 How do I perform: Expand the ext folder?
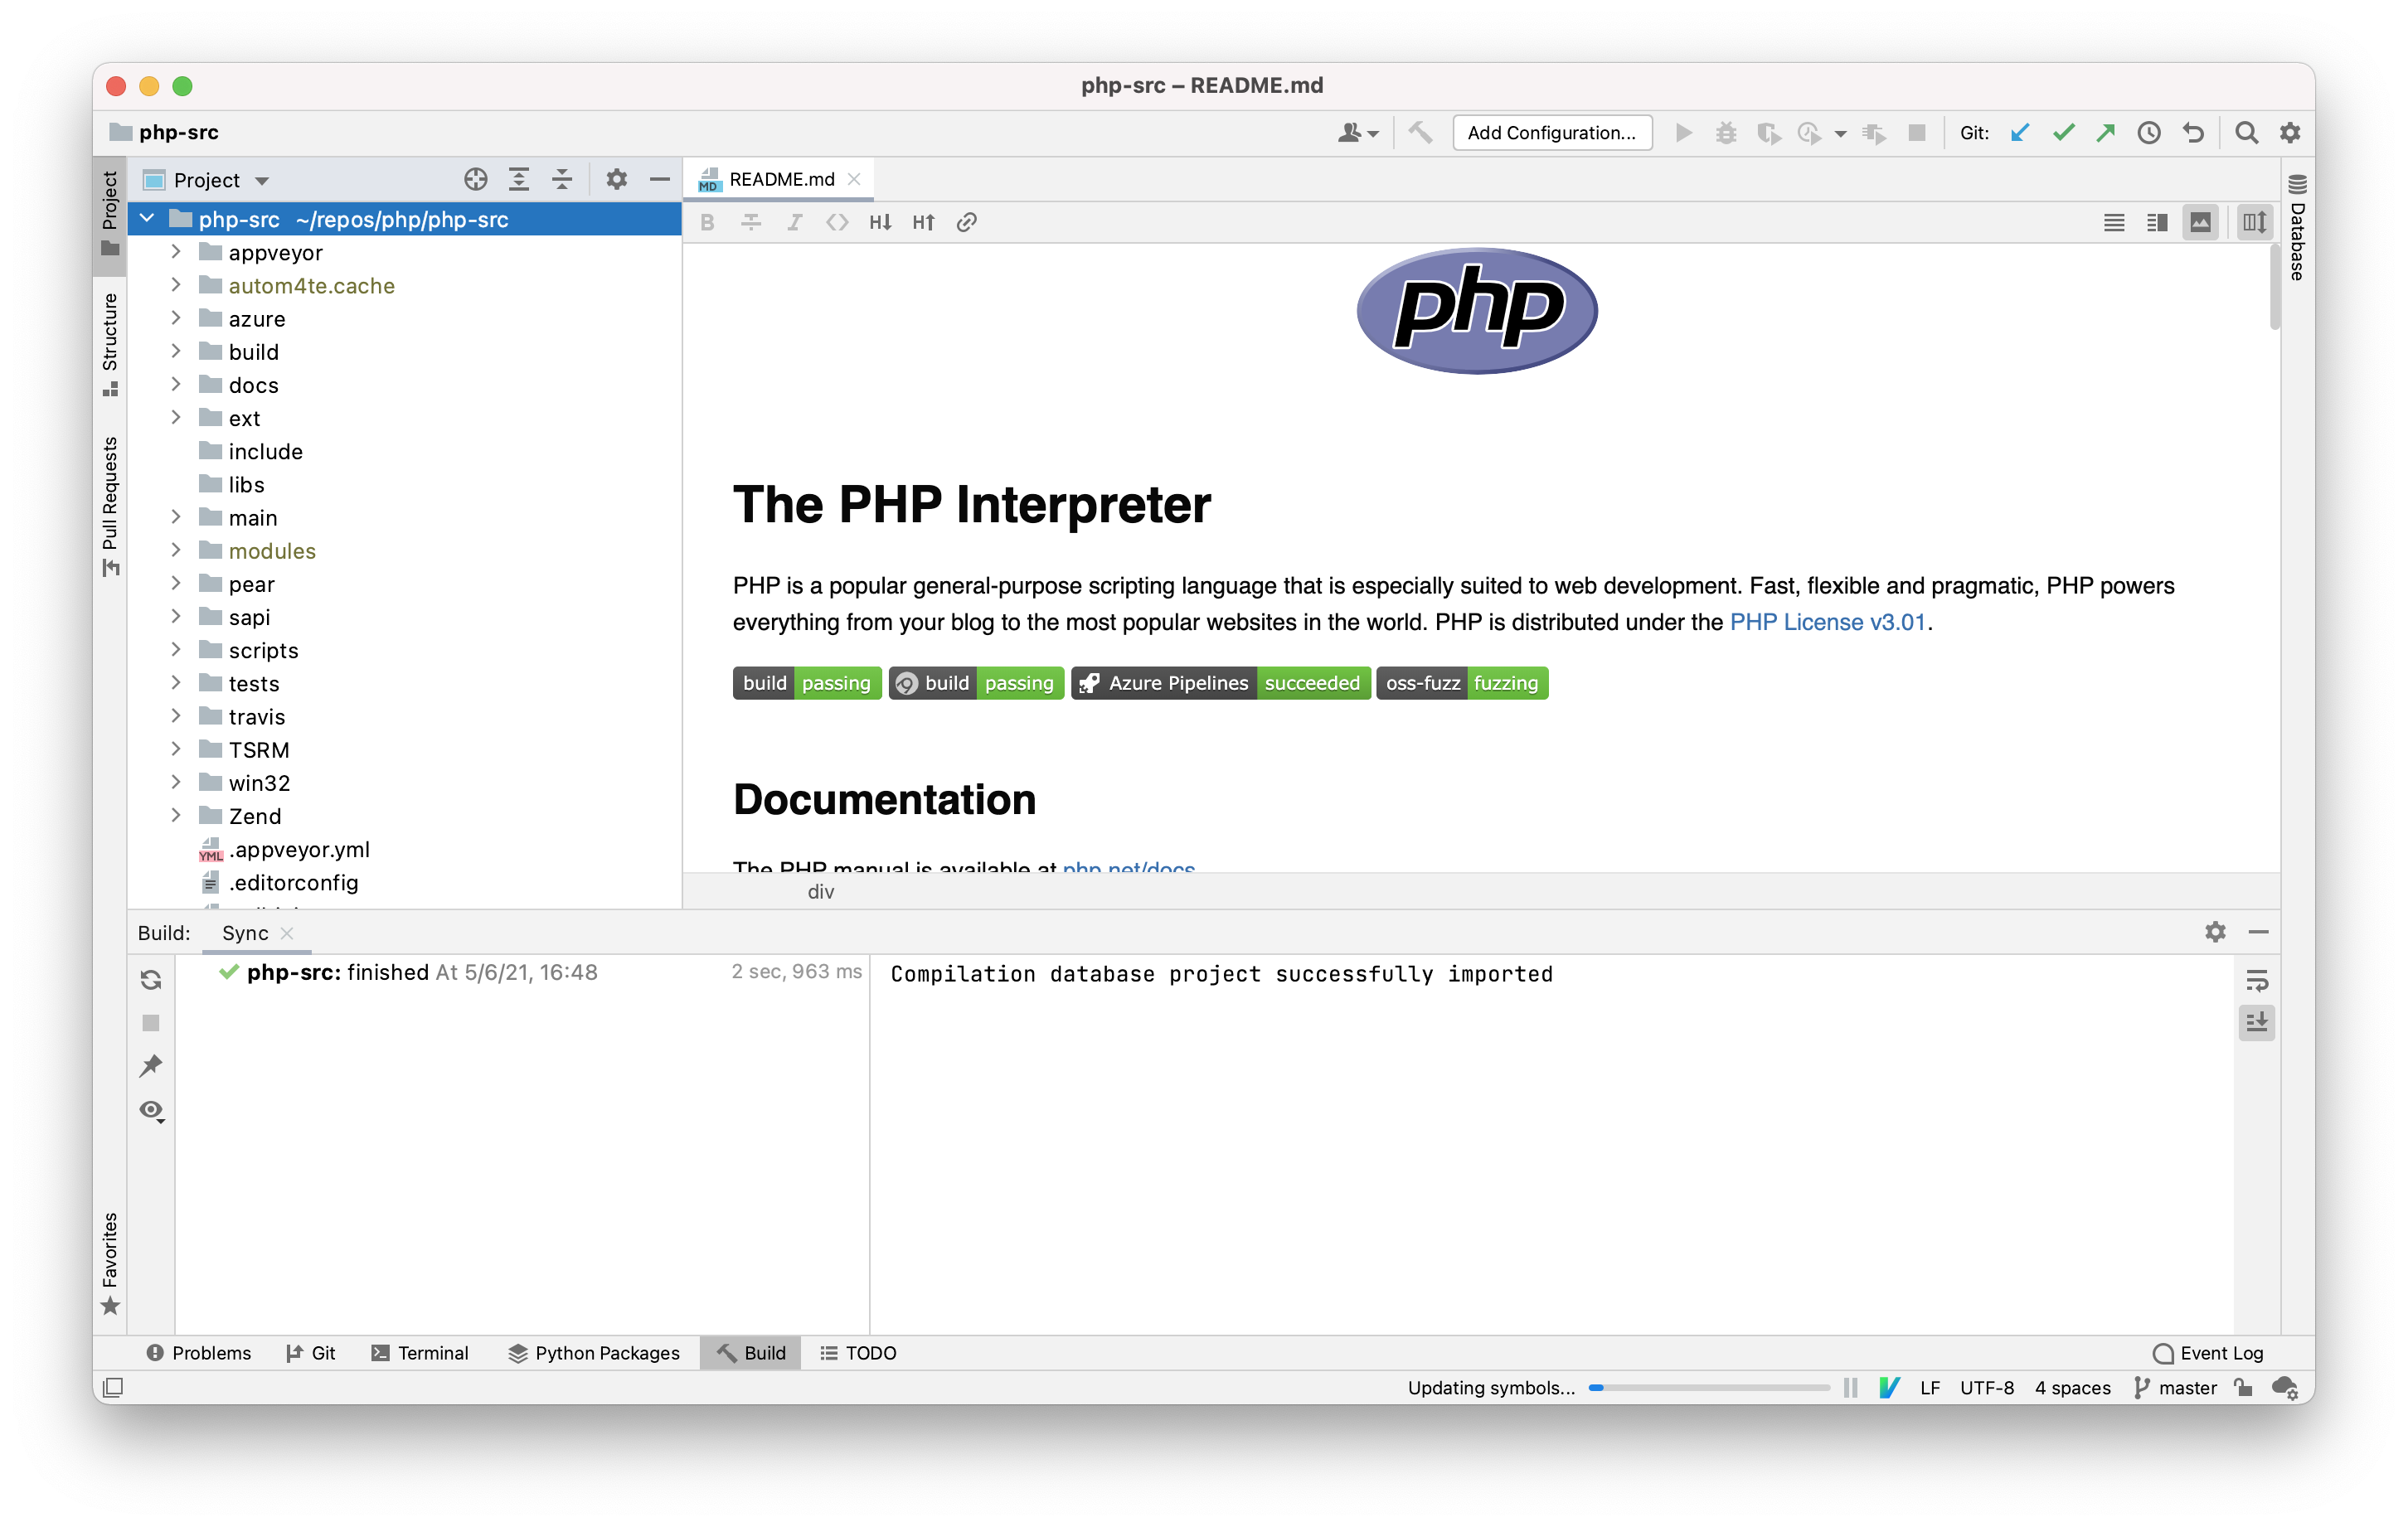176,418
